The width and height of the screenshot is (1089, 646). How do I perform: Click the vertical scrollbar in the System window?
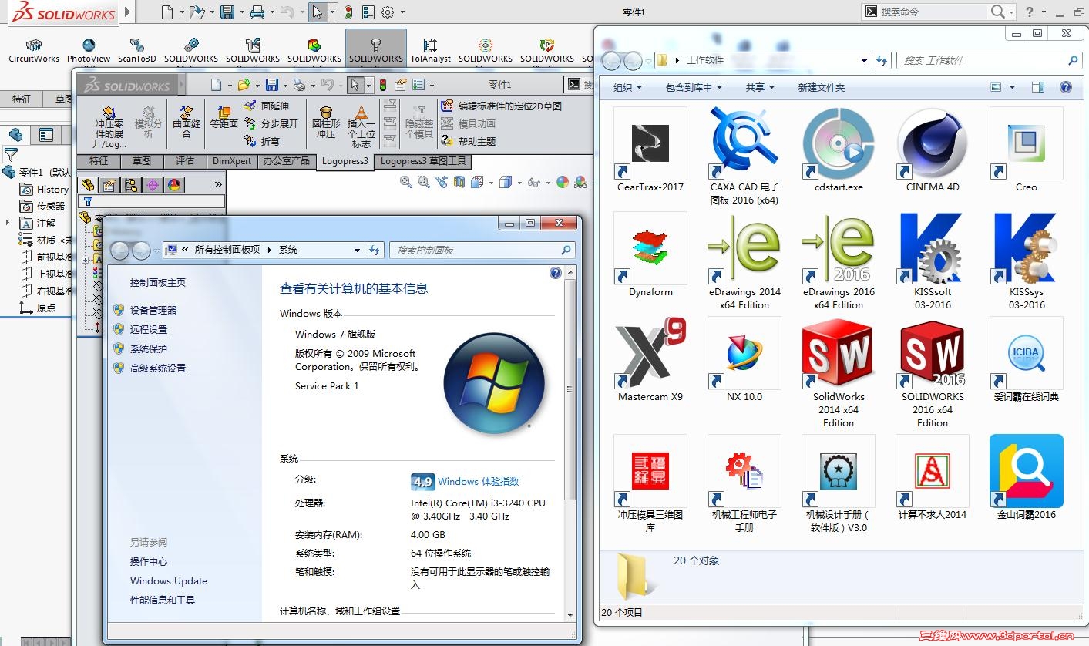pos(570,389)
